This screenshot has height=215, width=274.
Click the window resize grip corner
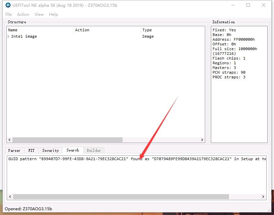coord(269,210)
